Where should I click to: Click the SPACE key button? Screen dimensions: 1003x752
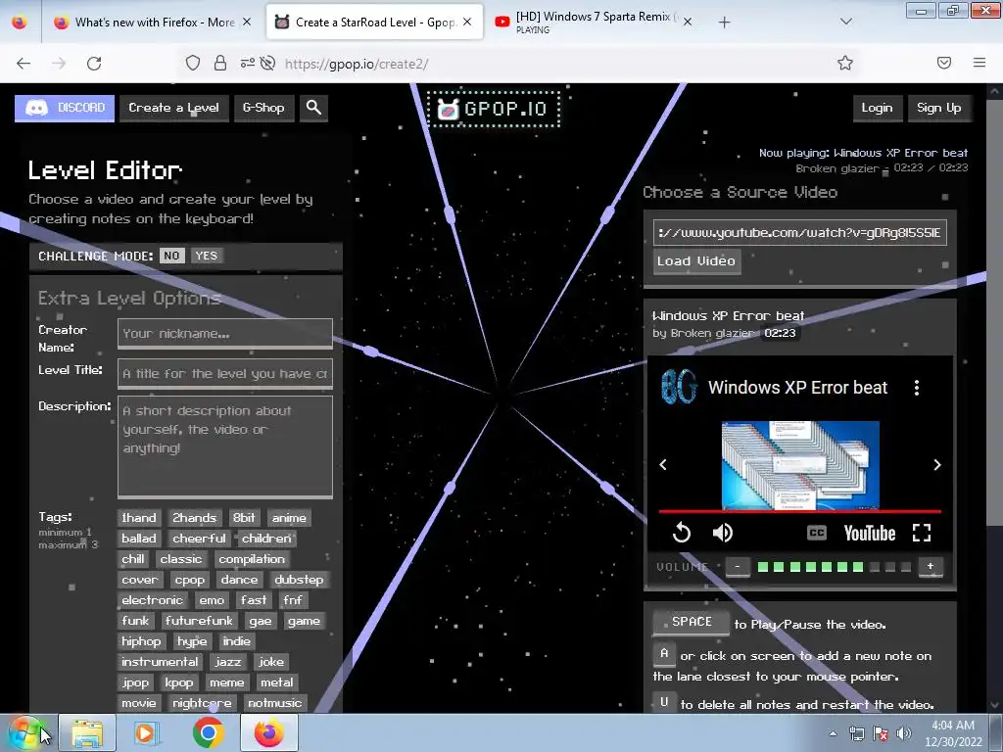point(691,622)
